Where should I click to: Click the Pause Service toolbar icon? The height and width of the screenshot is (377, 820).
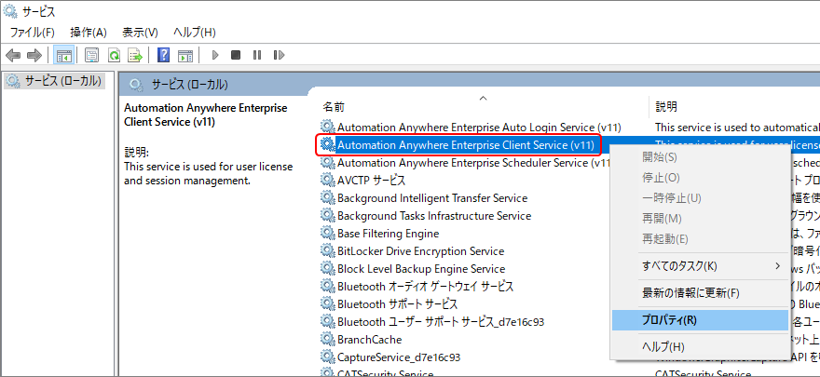click(x=257, y=55)
